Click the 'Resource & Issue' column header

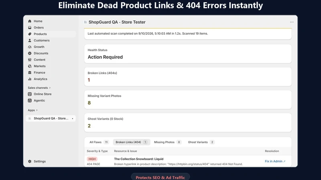click(126, 151)
